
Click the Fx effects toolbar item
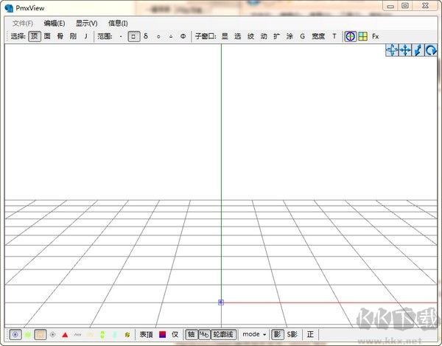pos(376,36)
